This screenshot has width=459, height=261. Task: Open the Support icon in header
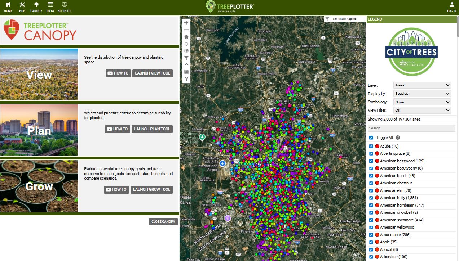coord(64,7)
